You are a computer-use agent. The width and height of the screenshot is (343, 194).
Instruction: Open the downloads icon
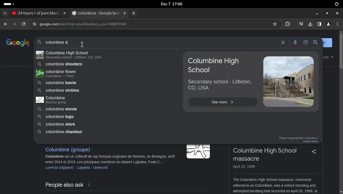pos(310,24)
